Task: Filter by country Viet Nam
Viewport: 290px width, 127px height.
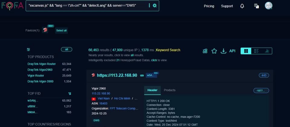Action: coord(104,99)
